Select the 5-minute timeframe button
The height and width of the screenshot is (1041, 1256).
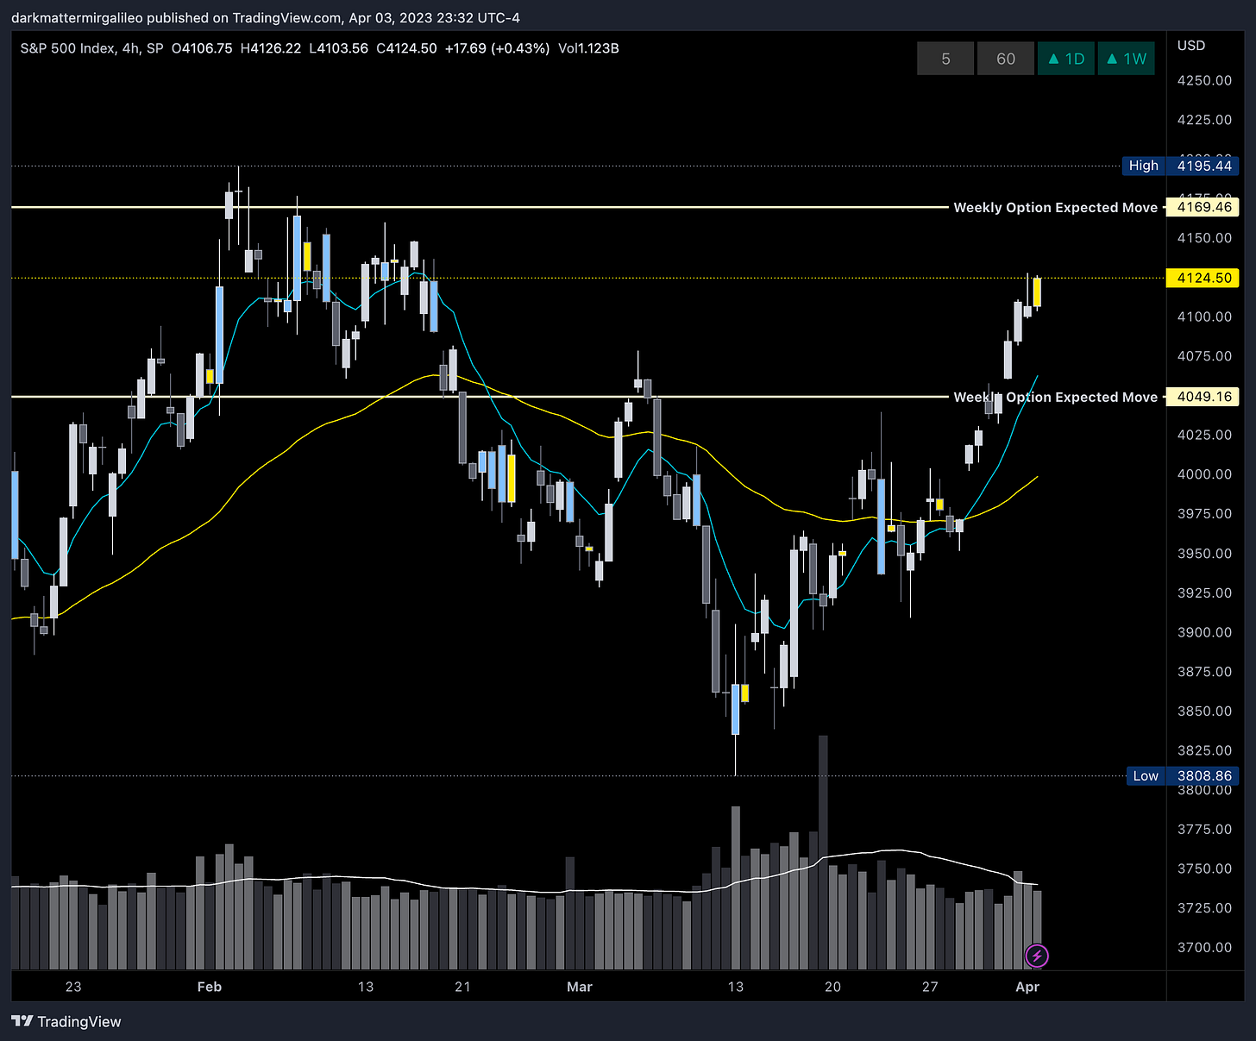pos(945,58)
